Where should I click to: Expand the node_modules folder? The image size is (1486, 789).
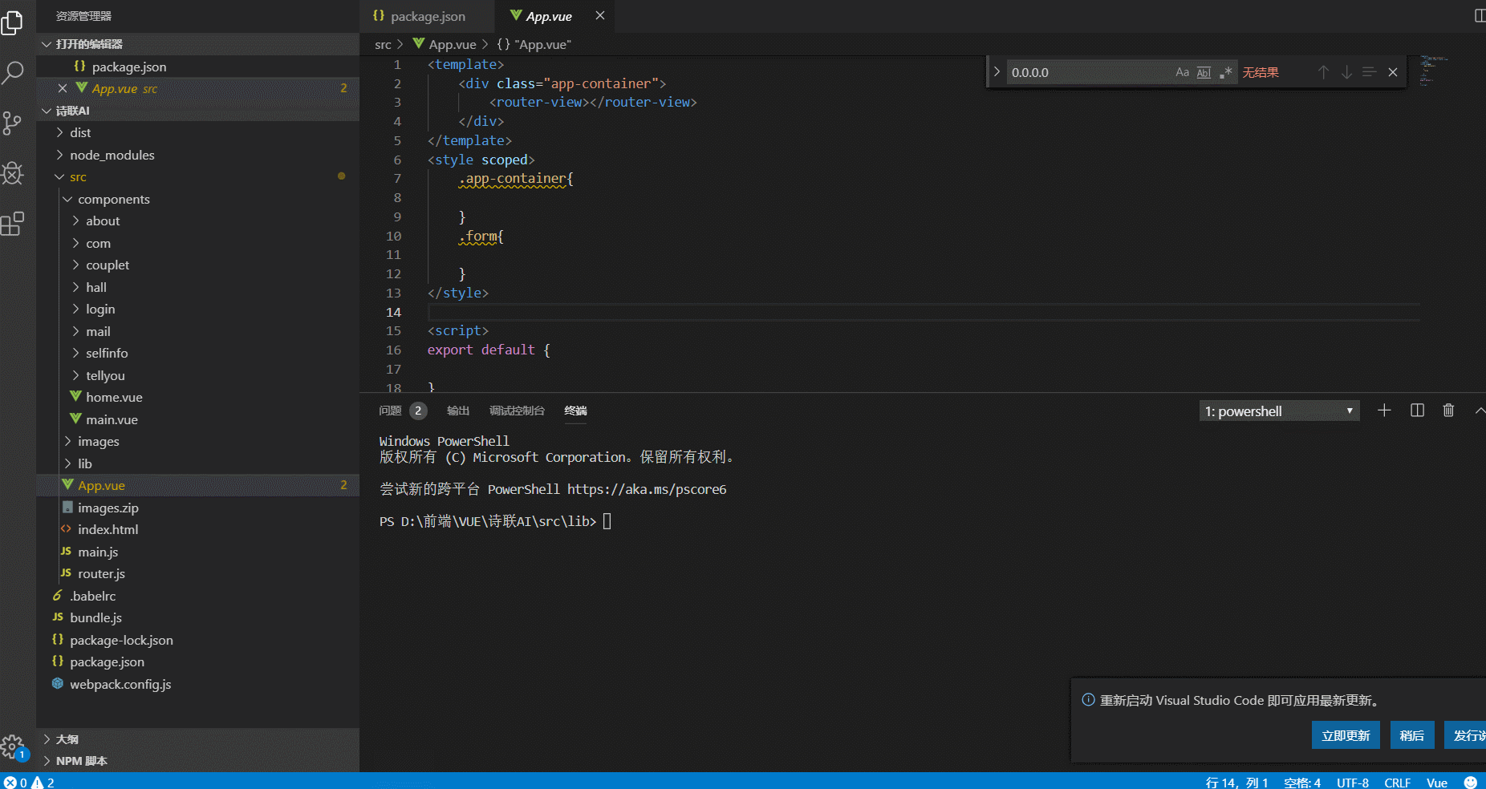click(x=112, y=155)
